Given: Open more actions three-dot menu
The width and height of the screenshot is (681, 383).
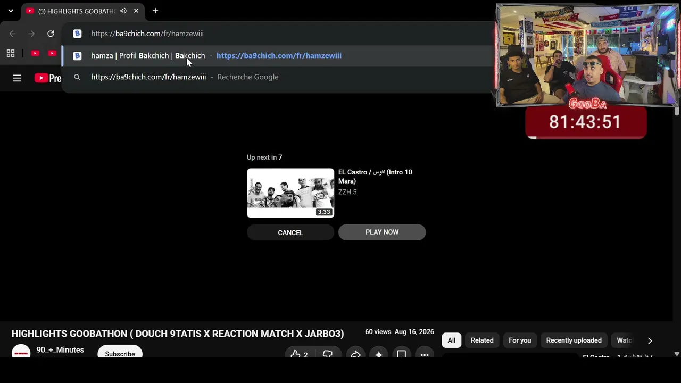Looking at the screenshot, I should coord(425,354).
